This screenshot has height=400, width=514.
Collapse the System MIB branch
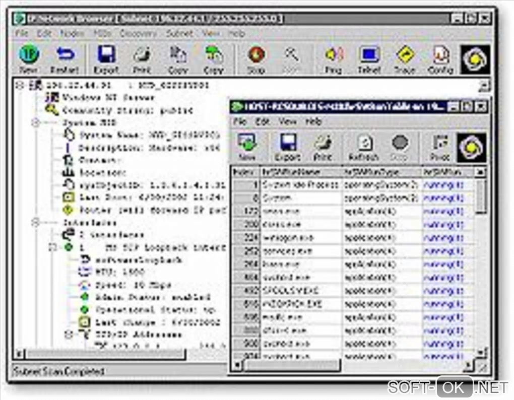(35, 122)
